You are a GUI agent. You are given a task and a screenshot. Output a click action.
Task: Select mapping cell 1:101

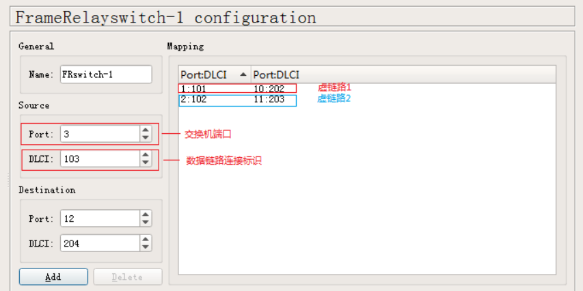coord(193,89)
